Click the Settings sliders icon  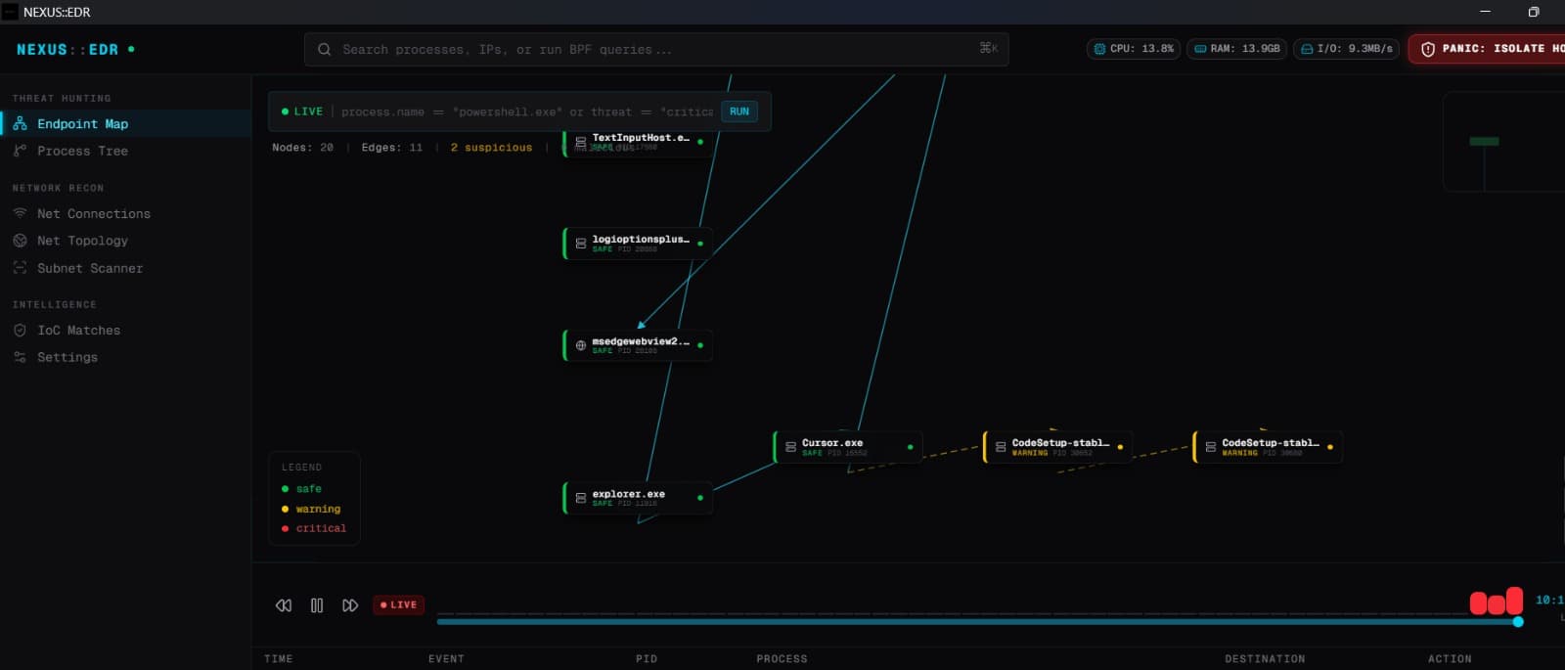click(20, 357)
